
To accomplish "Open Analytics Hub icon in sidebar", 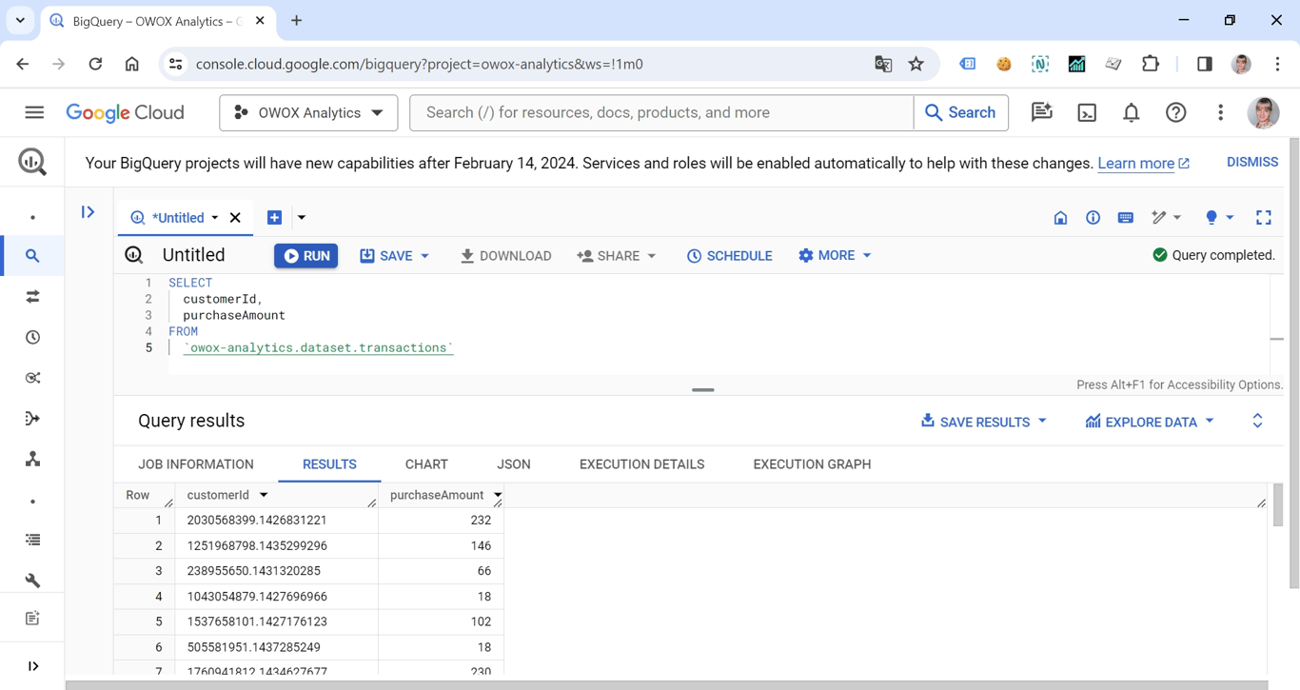I will tap(32, 378).
